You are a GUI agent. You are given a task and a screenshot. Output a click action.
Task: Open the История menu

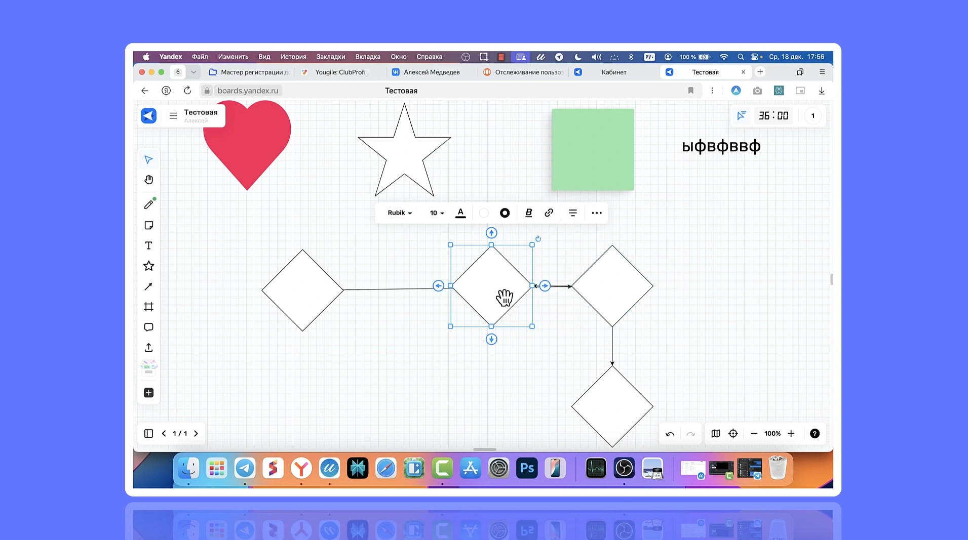tap(293, 57)
